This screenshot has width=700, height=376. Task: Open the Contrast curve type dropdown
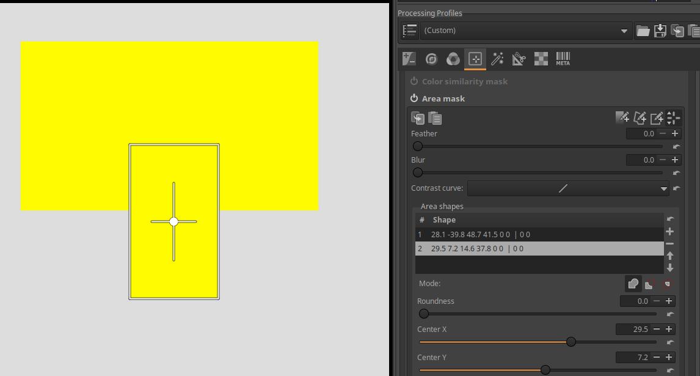pyautogui.click(x=568, y=188)
